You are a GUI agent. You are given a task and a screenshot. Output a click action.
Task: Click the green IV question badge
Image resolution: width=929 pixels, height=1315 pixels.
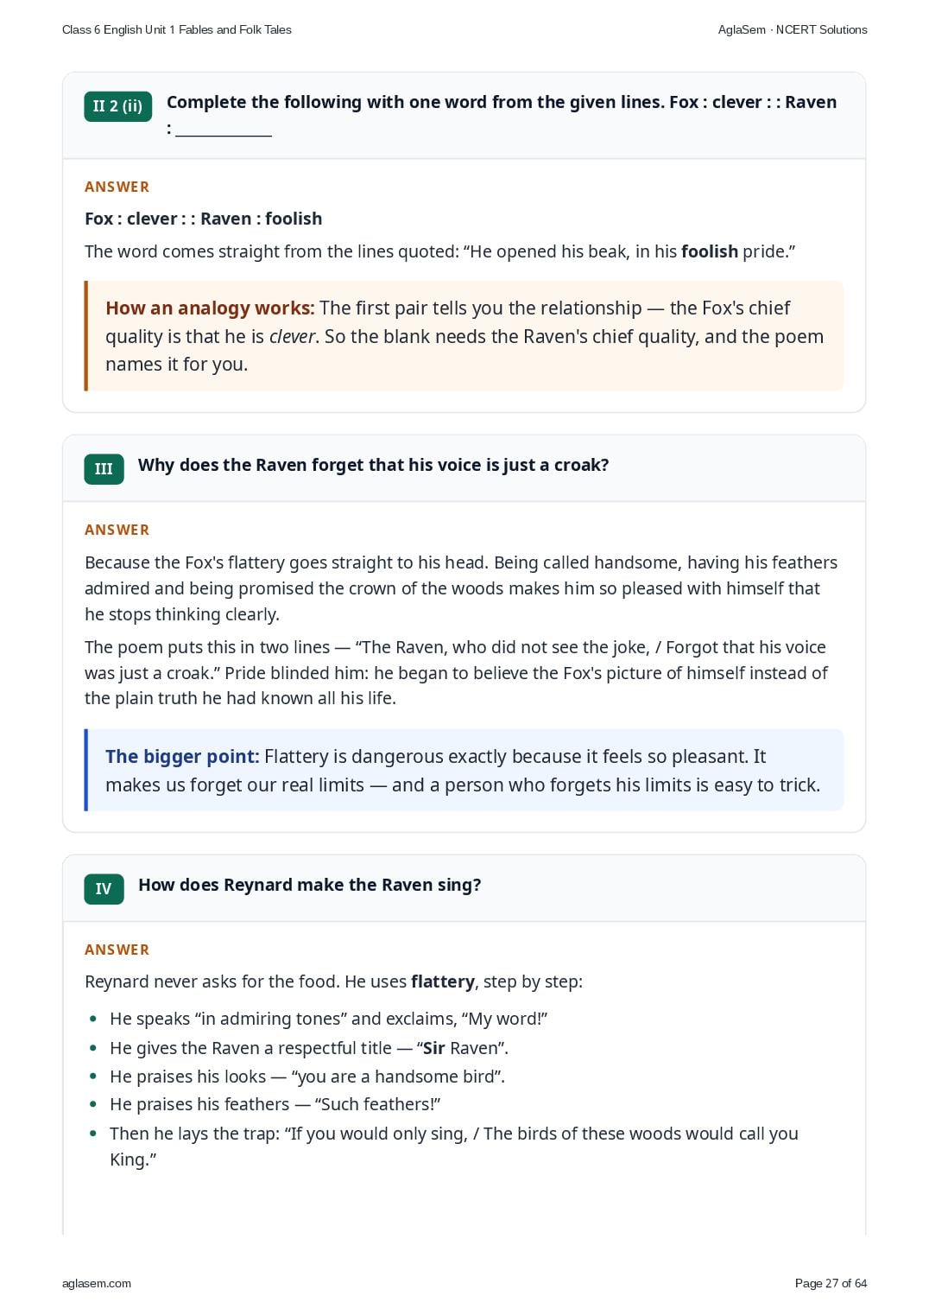tap(104, 889)
